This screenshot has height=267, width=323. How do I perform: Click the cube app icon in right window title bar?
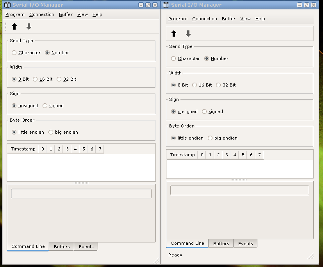click(x=166, y=5)
